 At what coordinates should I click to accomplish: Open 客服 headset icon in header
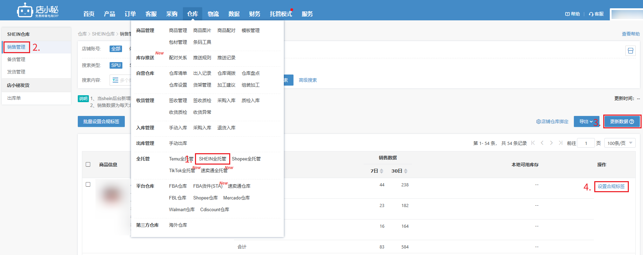(x=591, y=14)
